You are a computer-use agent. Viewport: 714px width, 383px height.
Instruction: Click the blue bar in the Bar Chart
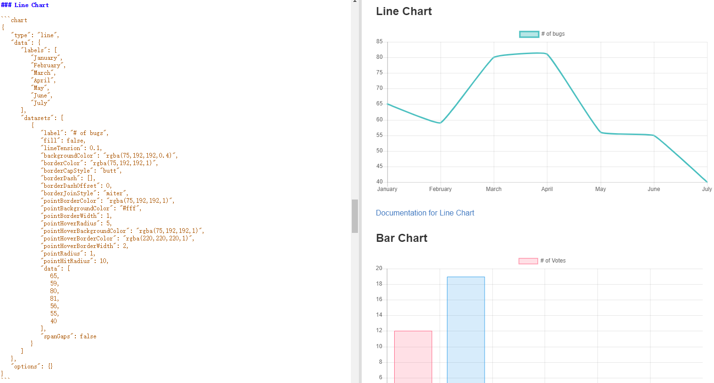click(x=466, y=329)
